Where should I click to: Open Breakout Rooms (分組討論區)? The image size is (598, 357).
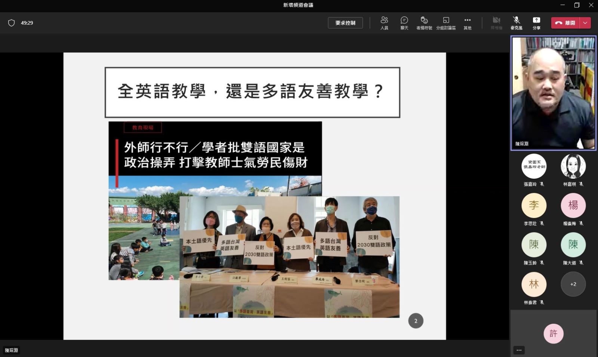click(446, 22)
